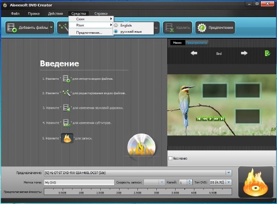Select русский язык radio option
The height and width of the screenshot is (204, 277).
[x=134, y=32]
